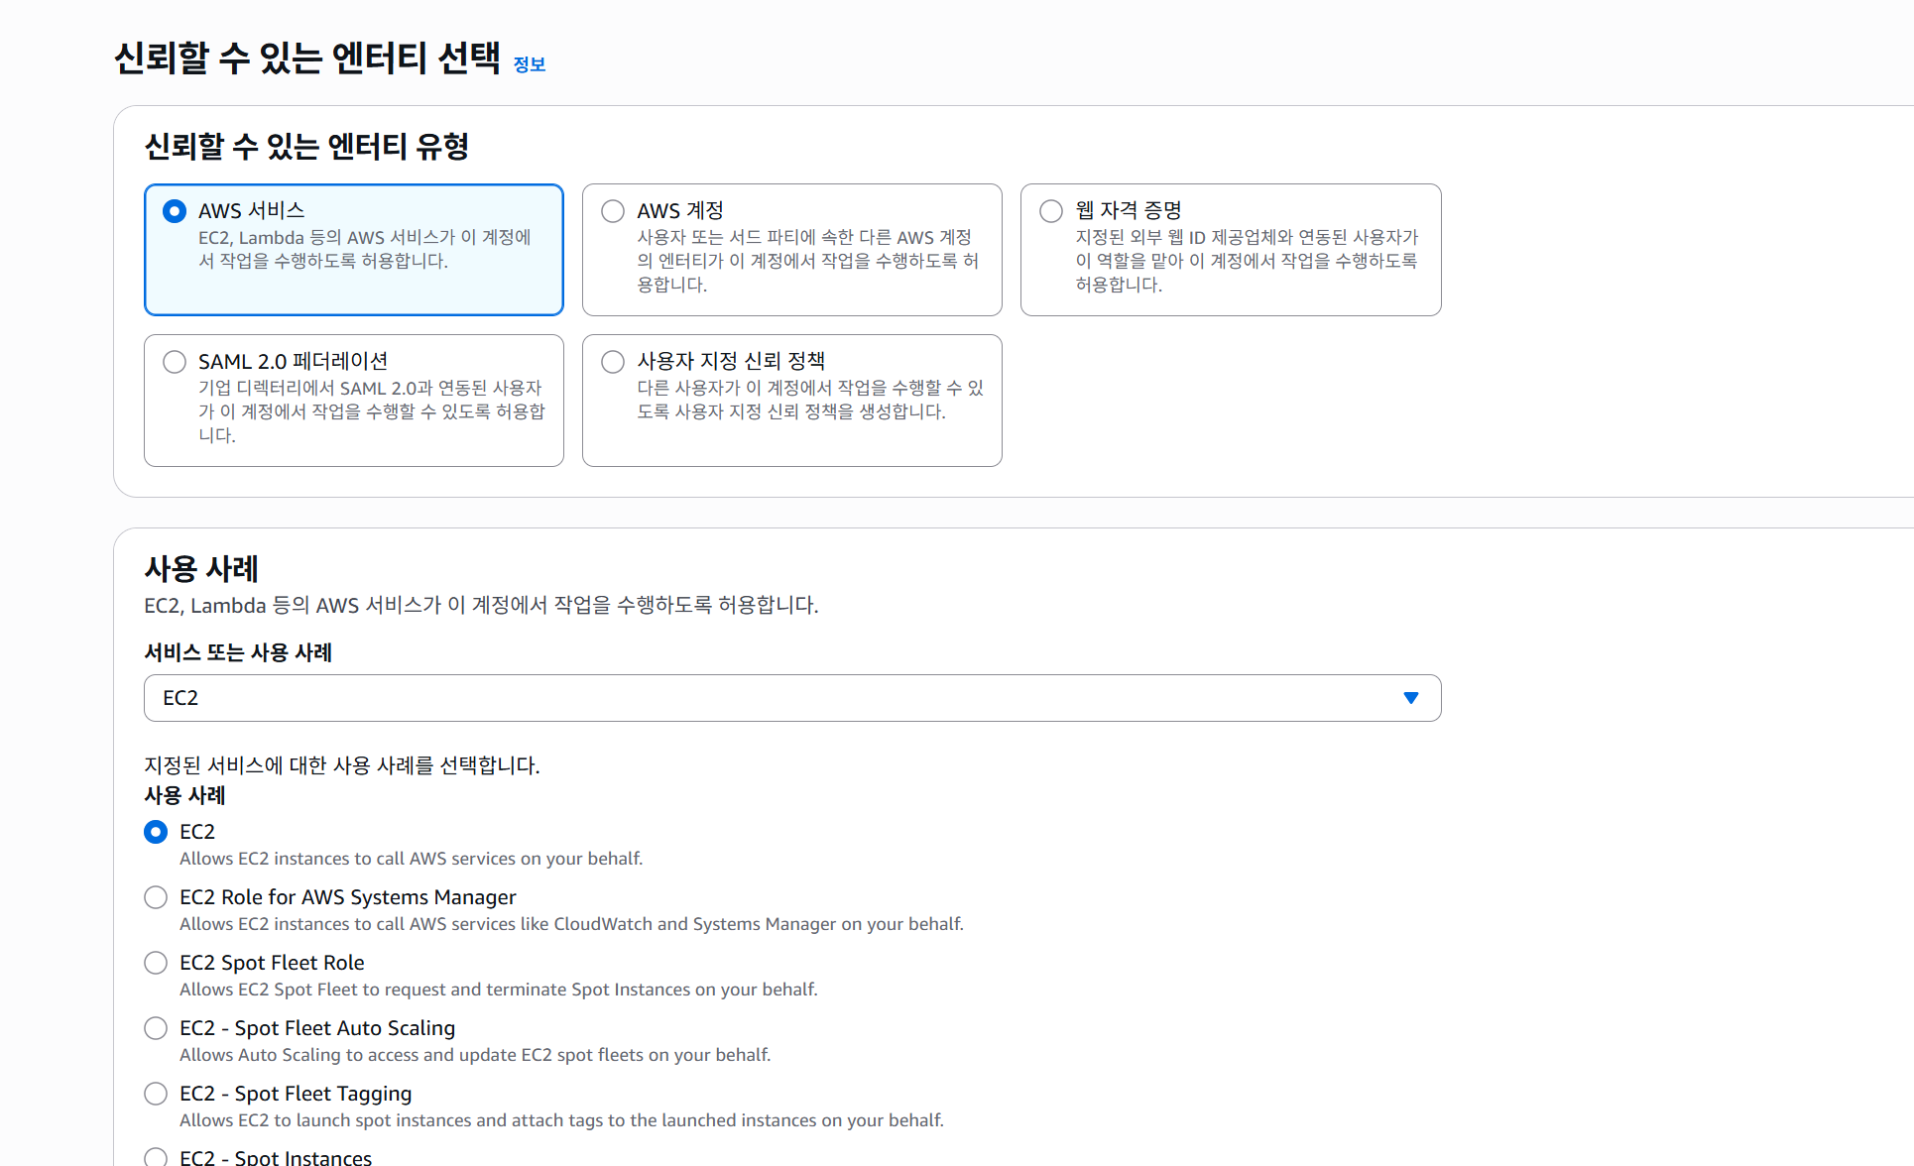Screen dimensions: 1914x1166
Task: Select the EC2 use case radio
Action: 156,832
